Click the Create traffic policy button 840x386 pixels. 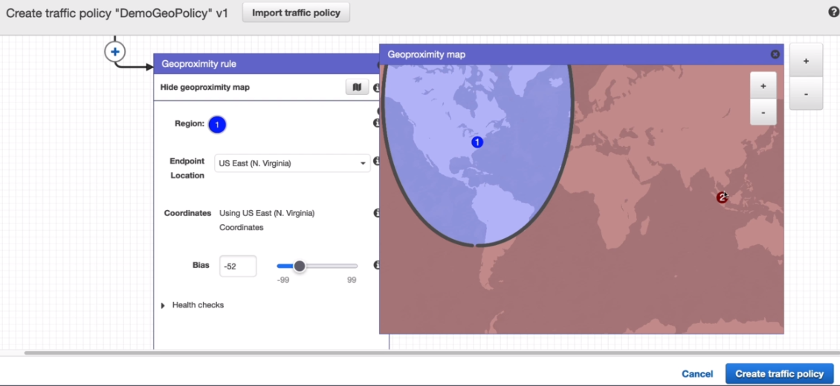(779, 373)
